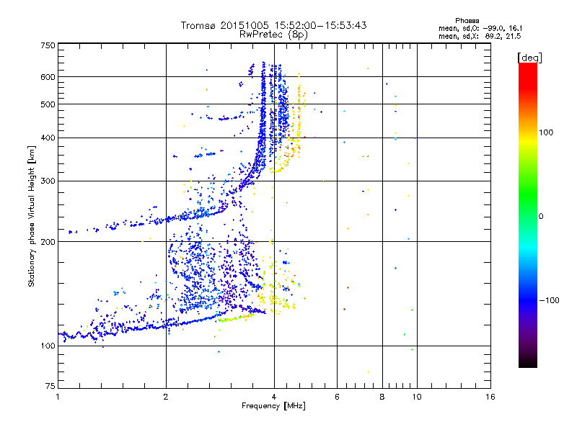Viewport: 577px width, 432px height.
Task: Click the x-axis '4' tick label
Action: point(274,397)
